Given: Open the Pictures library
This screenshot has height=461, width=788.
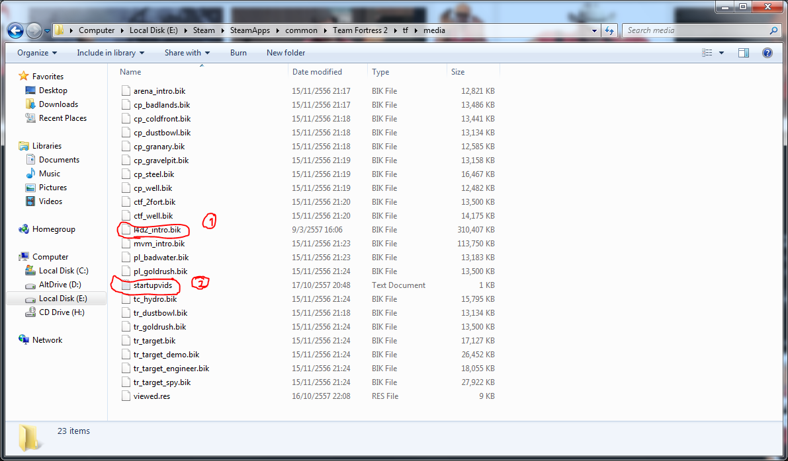Looking at the screenshot, I should (x=53, y=187).
